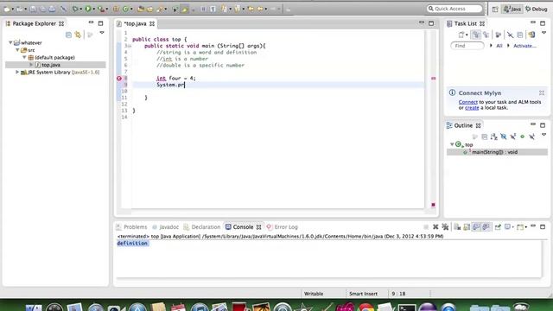The width and height of the screenshot is (553, 311).
Task: Toggle Hide Completed Tasks in Task List
Action: tap(510, 35)
